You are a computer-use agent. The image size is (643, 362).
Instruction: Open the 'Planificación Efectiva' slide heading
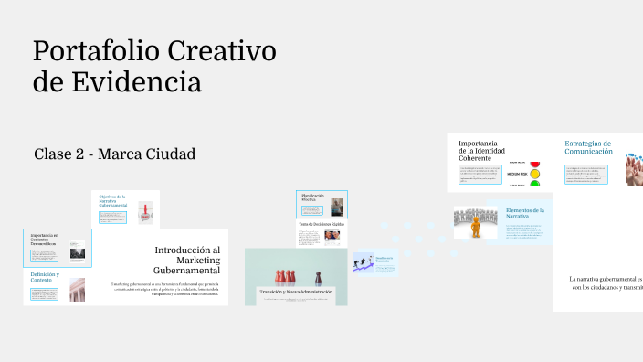tap(313, 197)
